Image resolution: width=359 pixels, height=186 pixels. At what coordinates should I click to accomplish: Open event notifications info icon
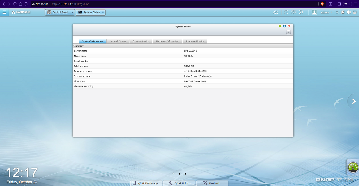pyautogui.click(x=301, y=12)
